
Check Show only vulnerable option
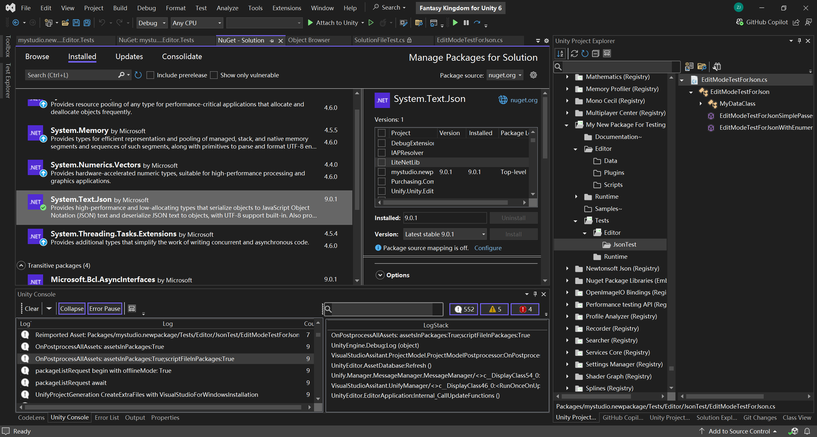pos(214,75)
